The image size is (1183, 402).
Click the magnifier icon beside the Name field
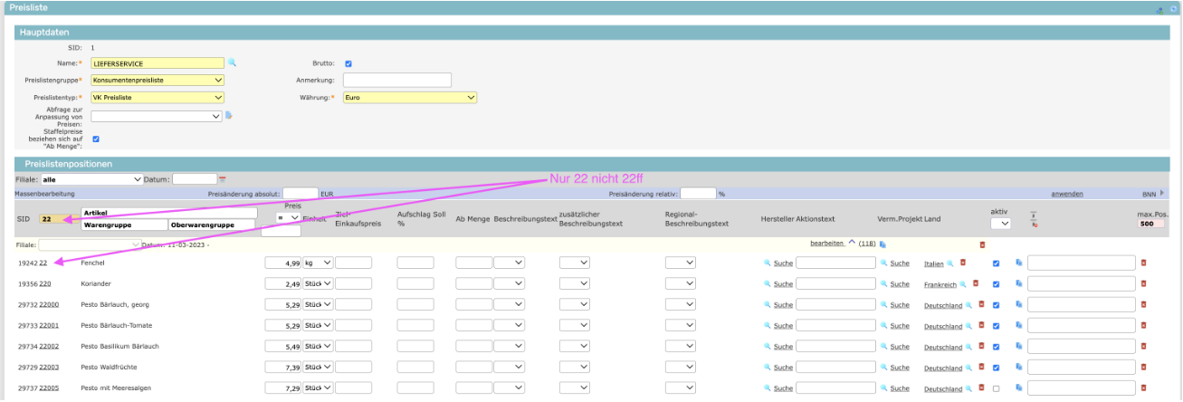click(x=232, y=63)
